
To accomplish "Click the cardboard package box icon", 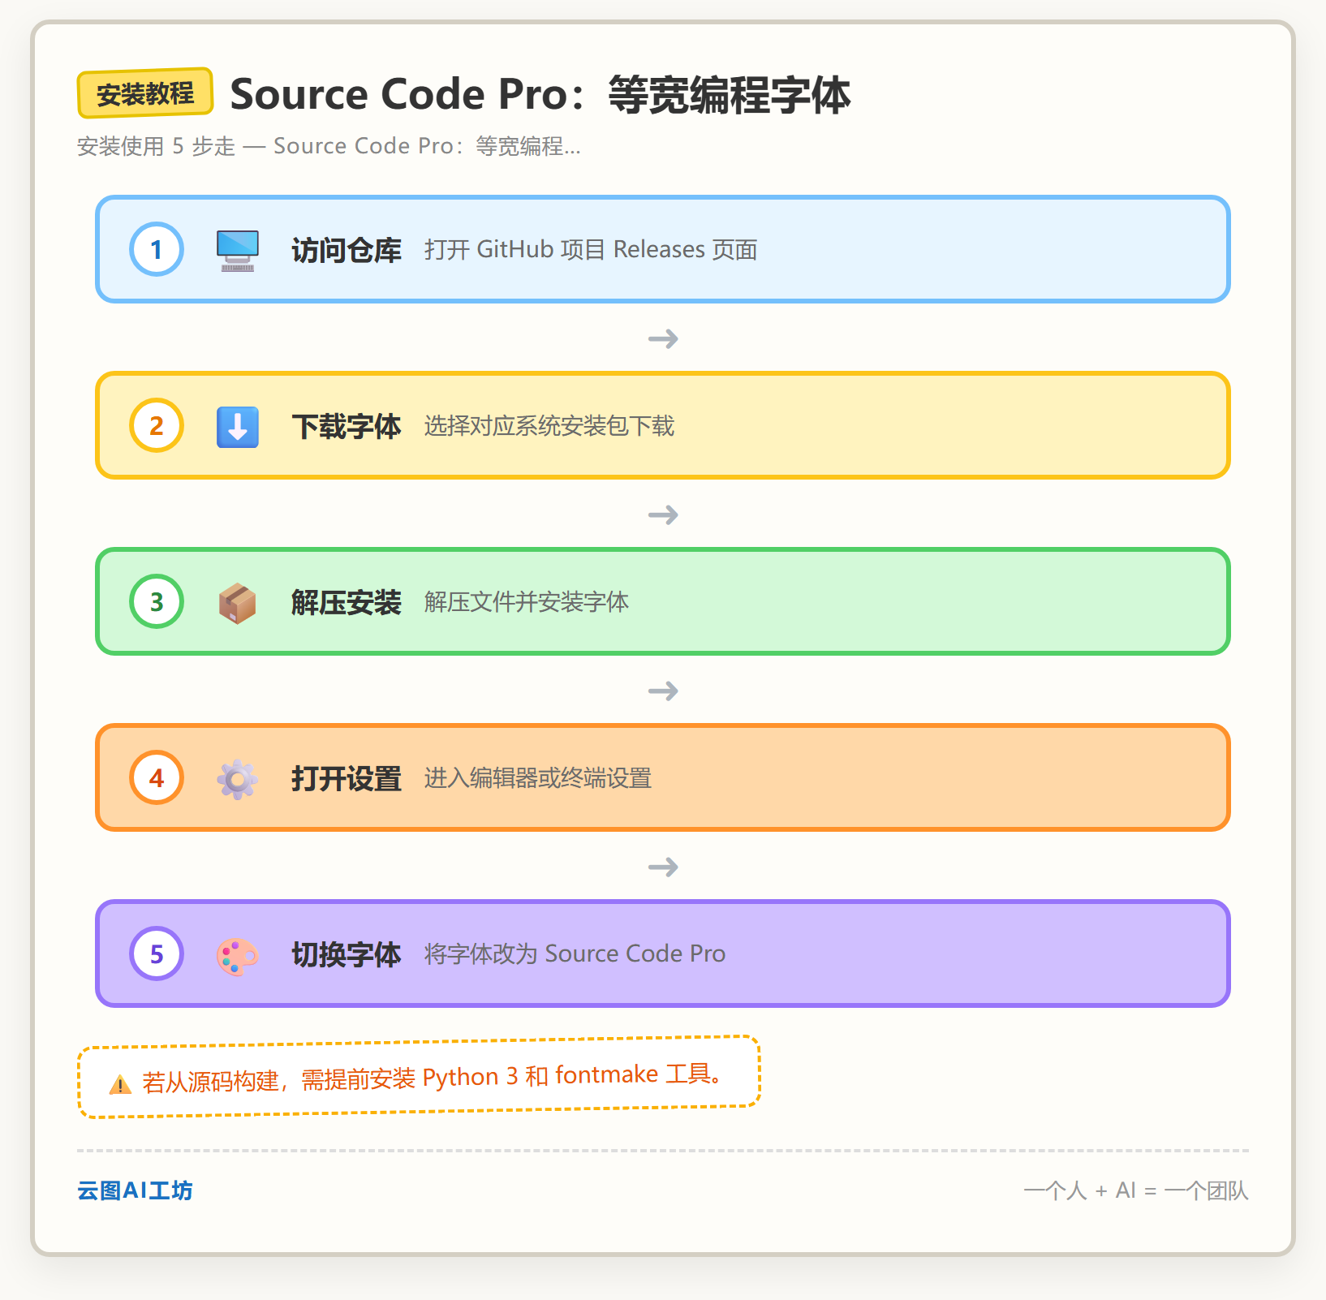I will [237, 603].
